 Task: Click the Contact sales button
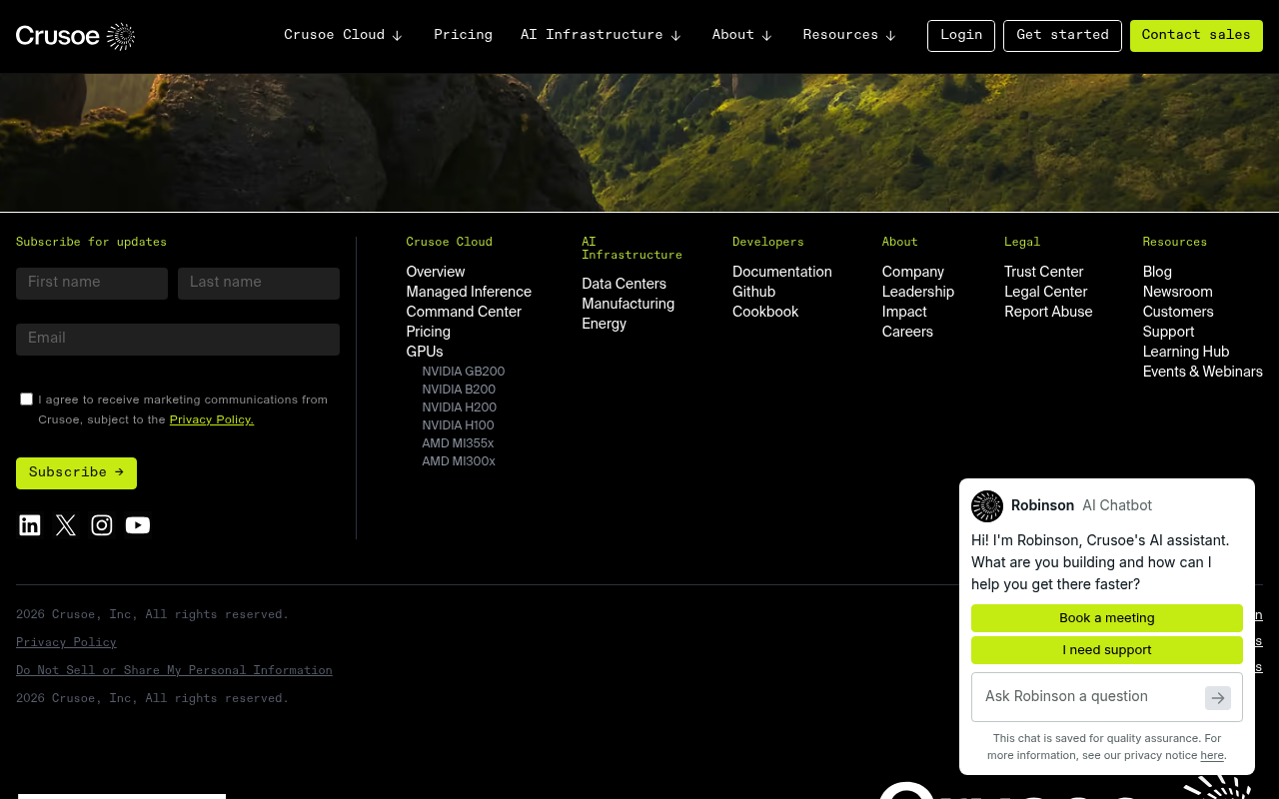(1196, 36)
